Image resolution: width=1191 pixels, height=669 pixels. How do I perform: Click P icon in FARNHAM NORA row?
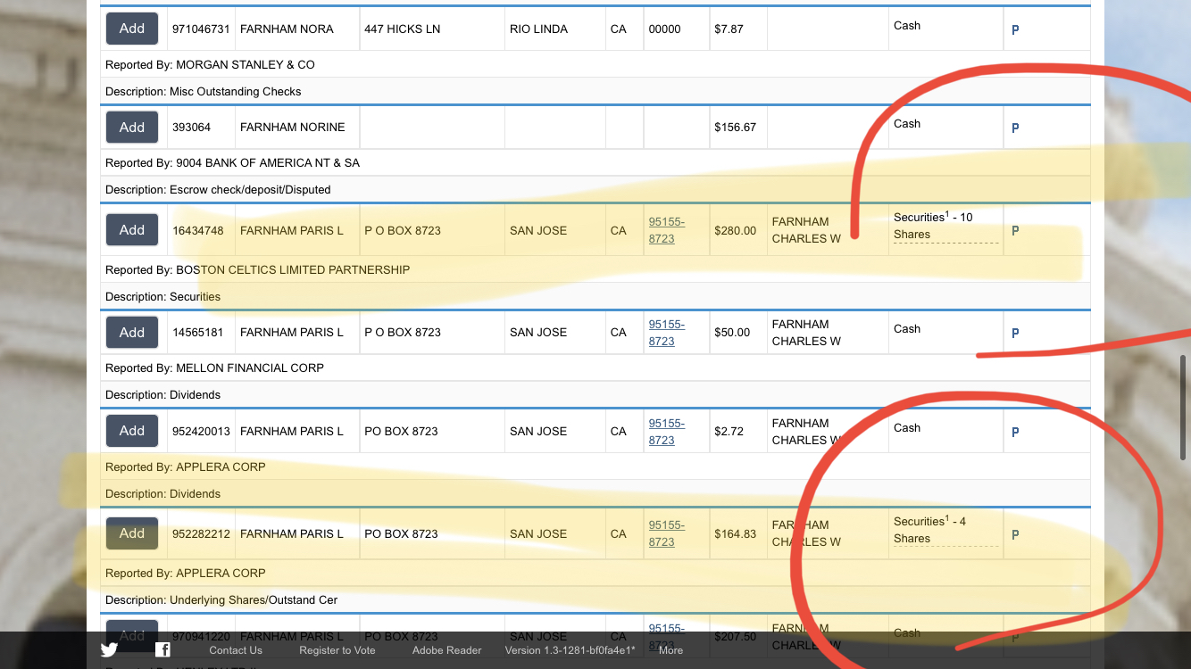click(x=1015, y=29)
